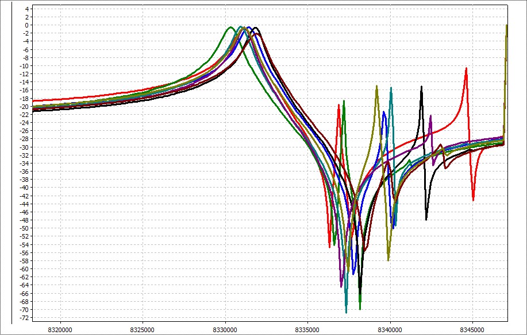Click the red curve's rightmost sharp peak

(466, 68)
